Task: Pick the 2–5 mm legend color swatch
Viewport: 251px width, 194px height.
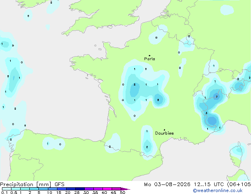Action: pos(34,189)
